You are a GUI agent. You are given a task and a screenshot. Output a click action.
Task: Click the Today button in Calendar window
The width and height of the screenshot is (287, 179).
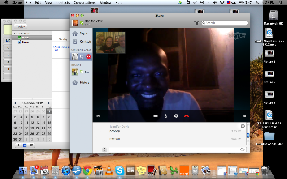click(x=21, y=26)
